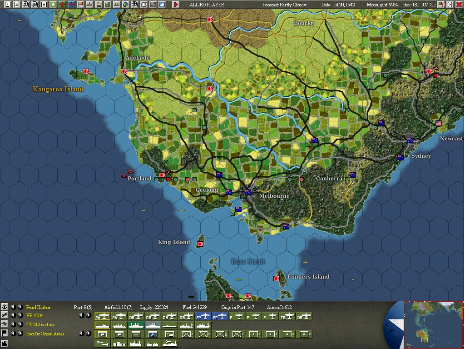Click the Pearl Harbor base name

(x=38, y=307)
